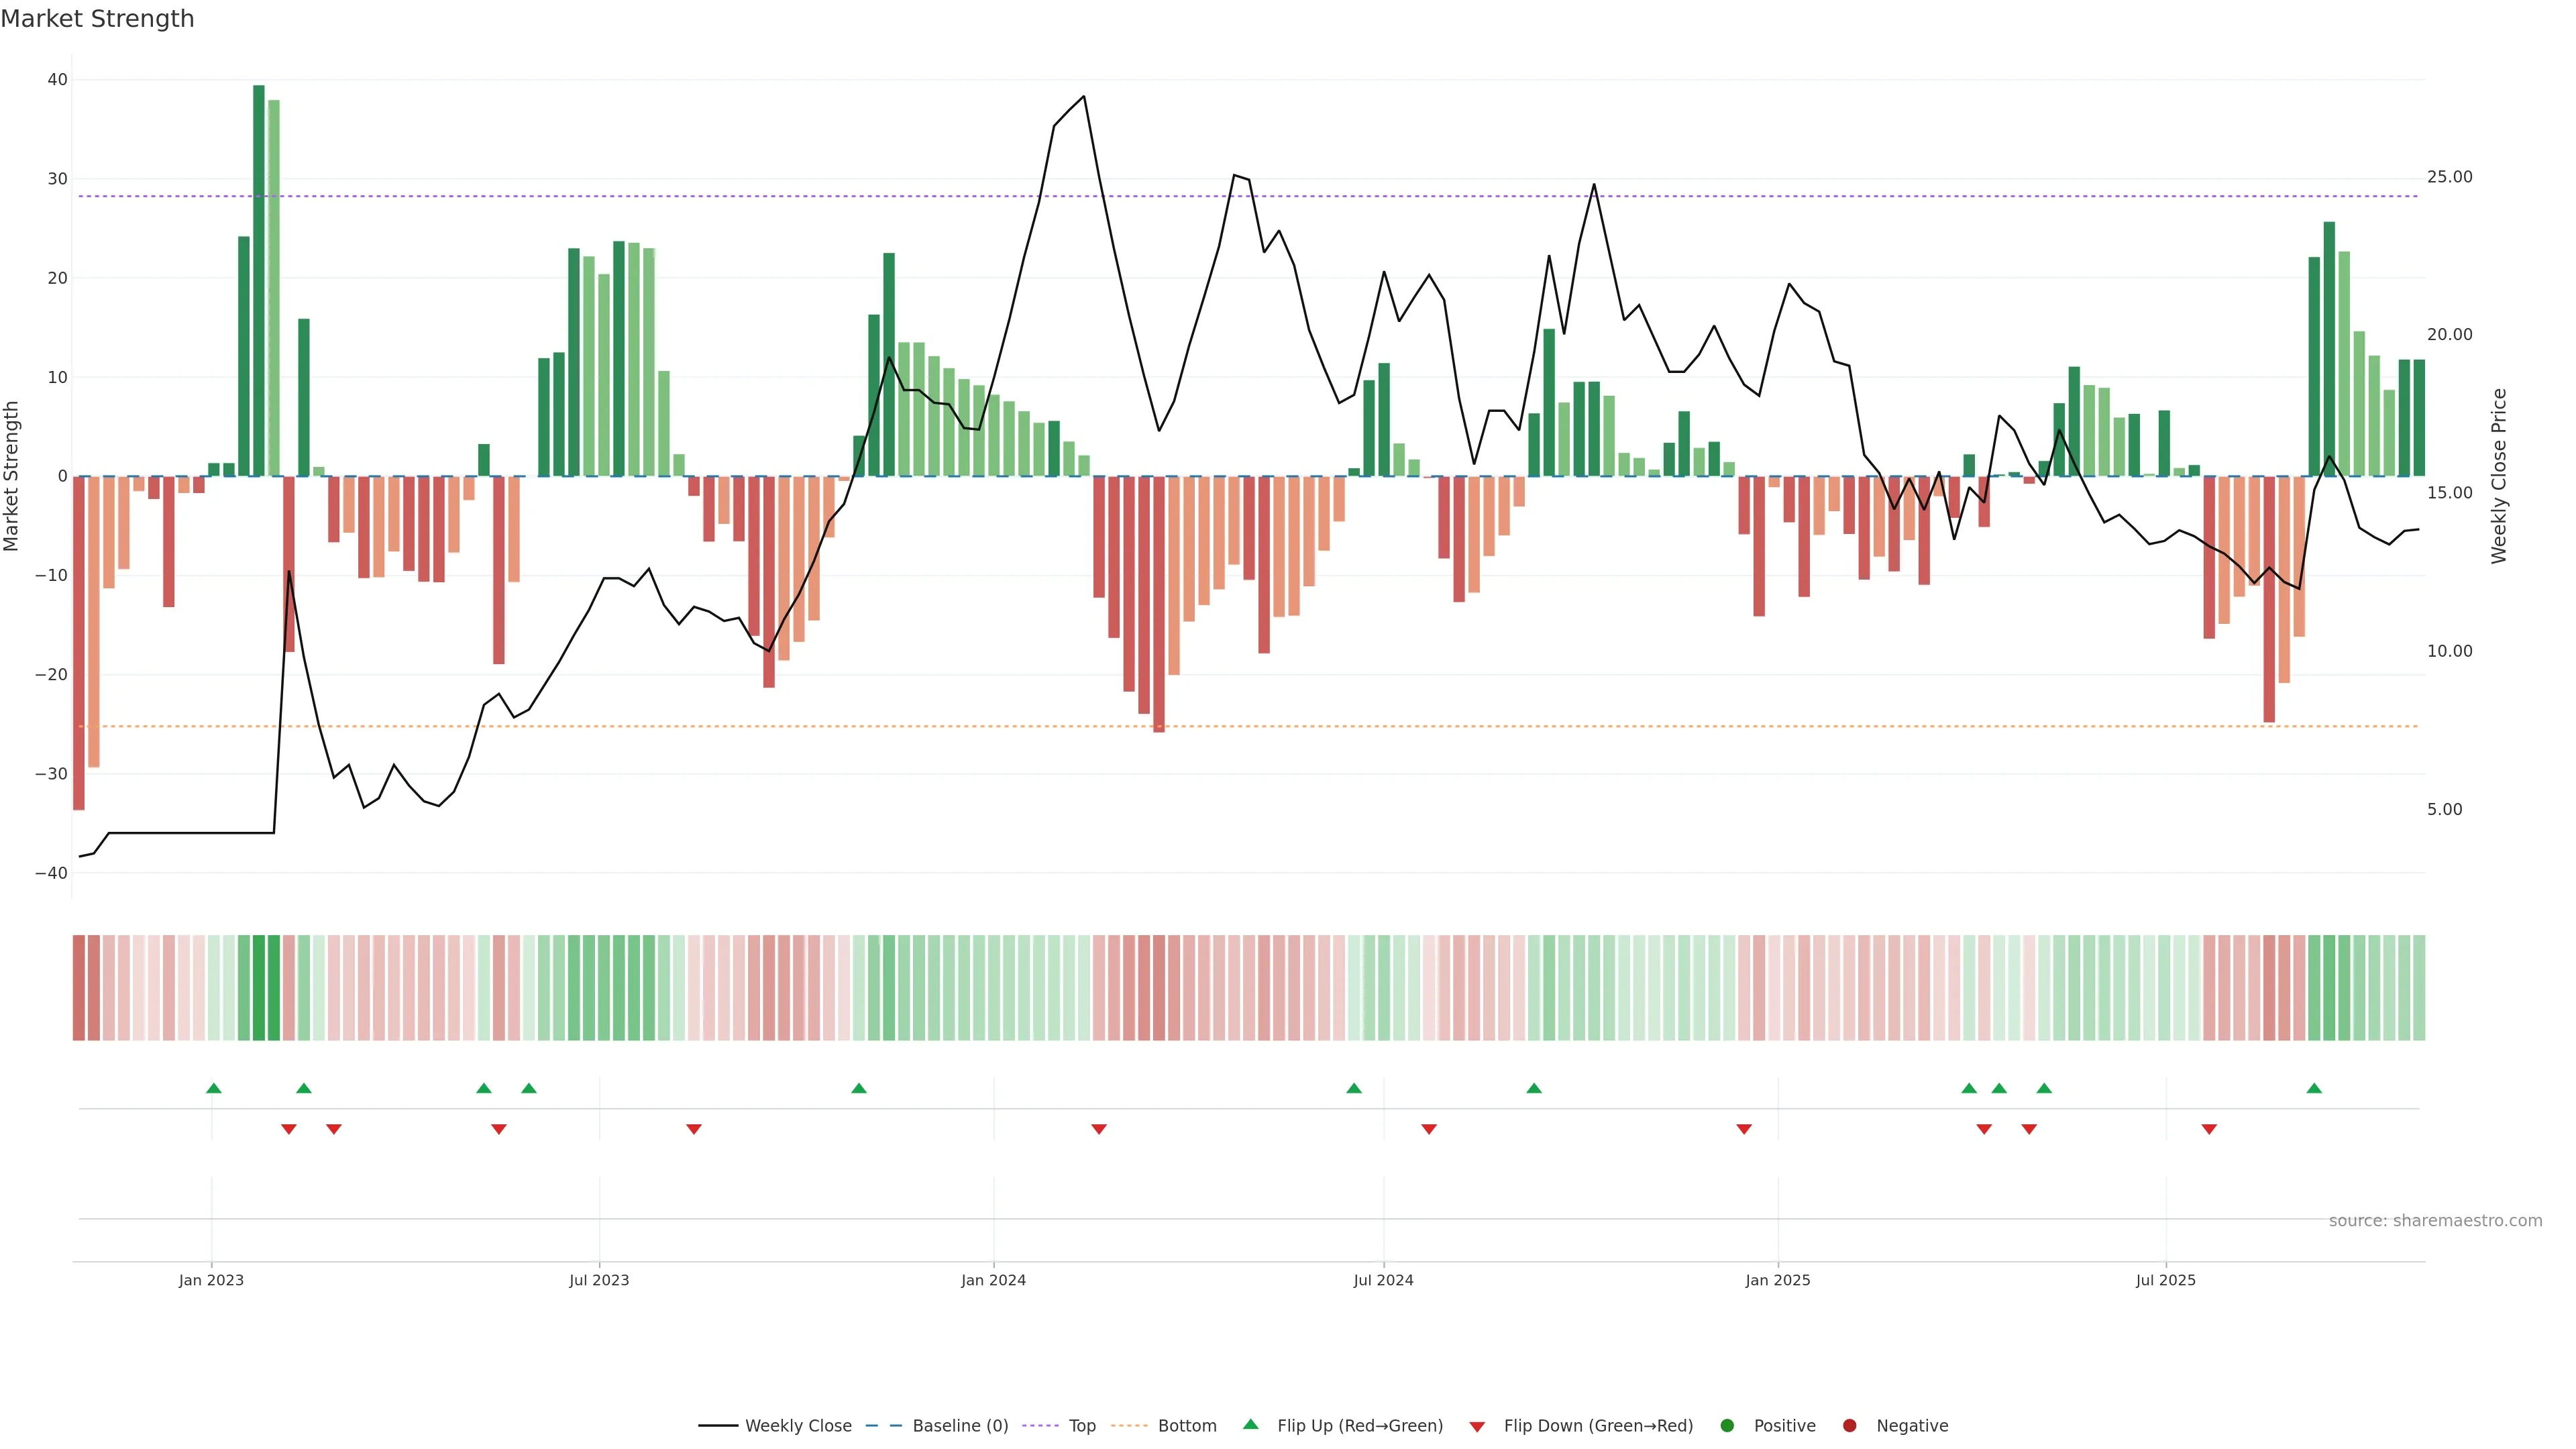2576x1449 pixels.
Task: Click the source: sharemaestro.com text
Action: click(x=2435, y=1220)
